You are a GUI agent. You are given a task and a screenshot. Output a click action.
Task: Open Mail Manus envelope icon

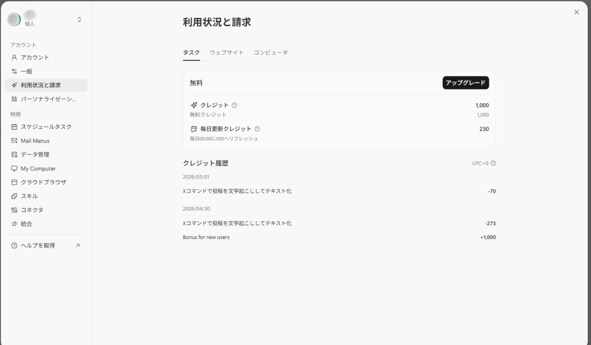pos(14,140)
